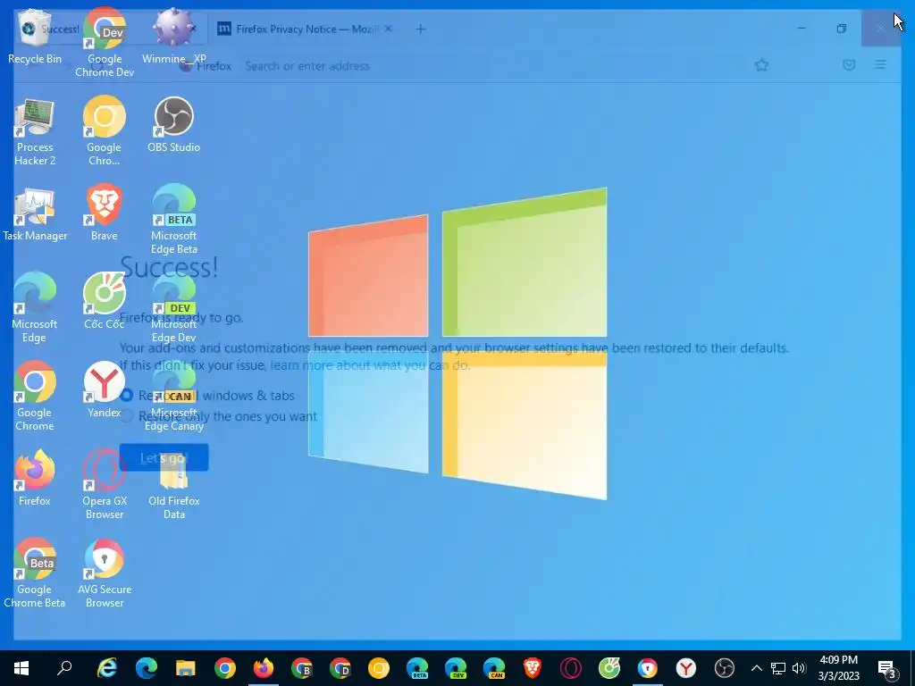This screenshot has width=915, height=686.
Task: Launch Cốc Cốc from the taskbar
Action: [x=609, y=668]
